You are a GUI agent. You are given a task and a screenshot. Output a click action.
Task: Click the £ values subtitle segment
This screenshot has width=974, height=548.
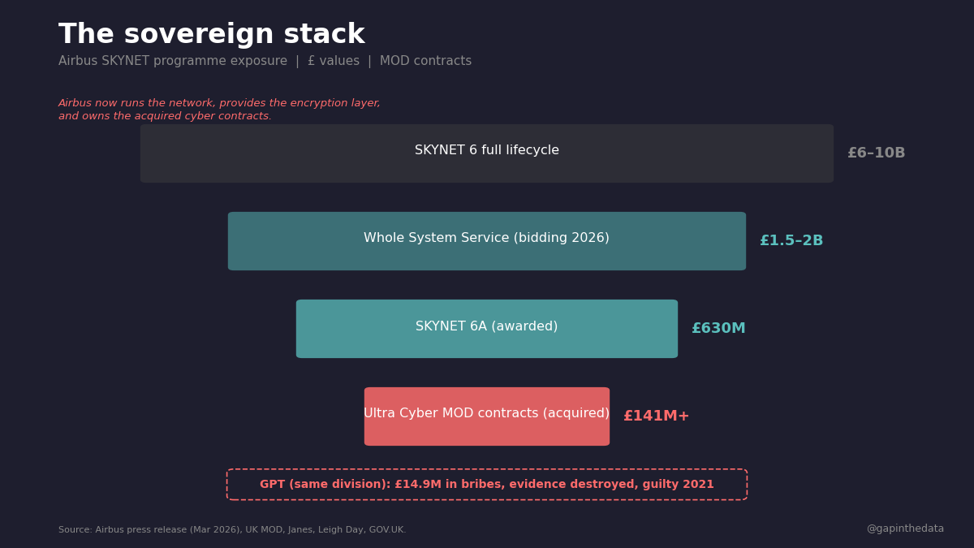pyautogui.click(x=333, y=62)
